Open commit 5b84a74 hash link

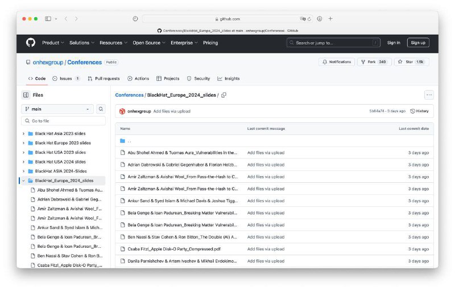[x=377, y=111]
